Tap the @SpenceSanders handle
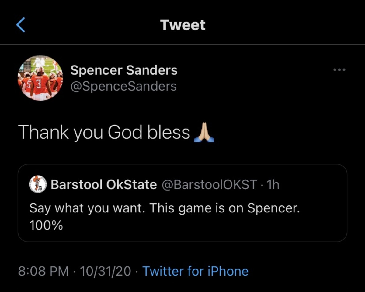Image resolution: width=365 pixels, height=292 pixels. [x=123, y=86]
